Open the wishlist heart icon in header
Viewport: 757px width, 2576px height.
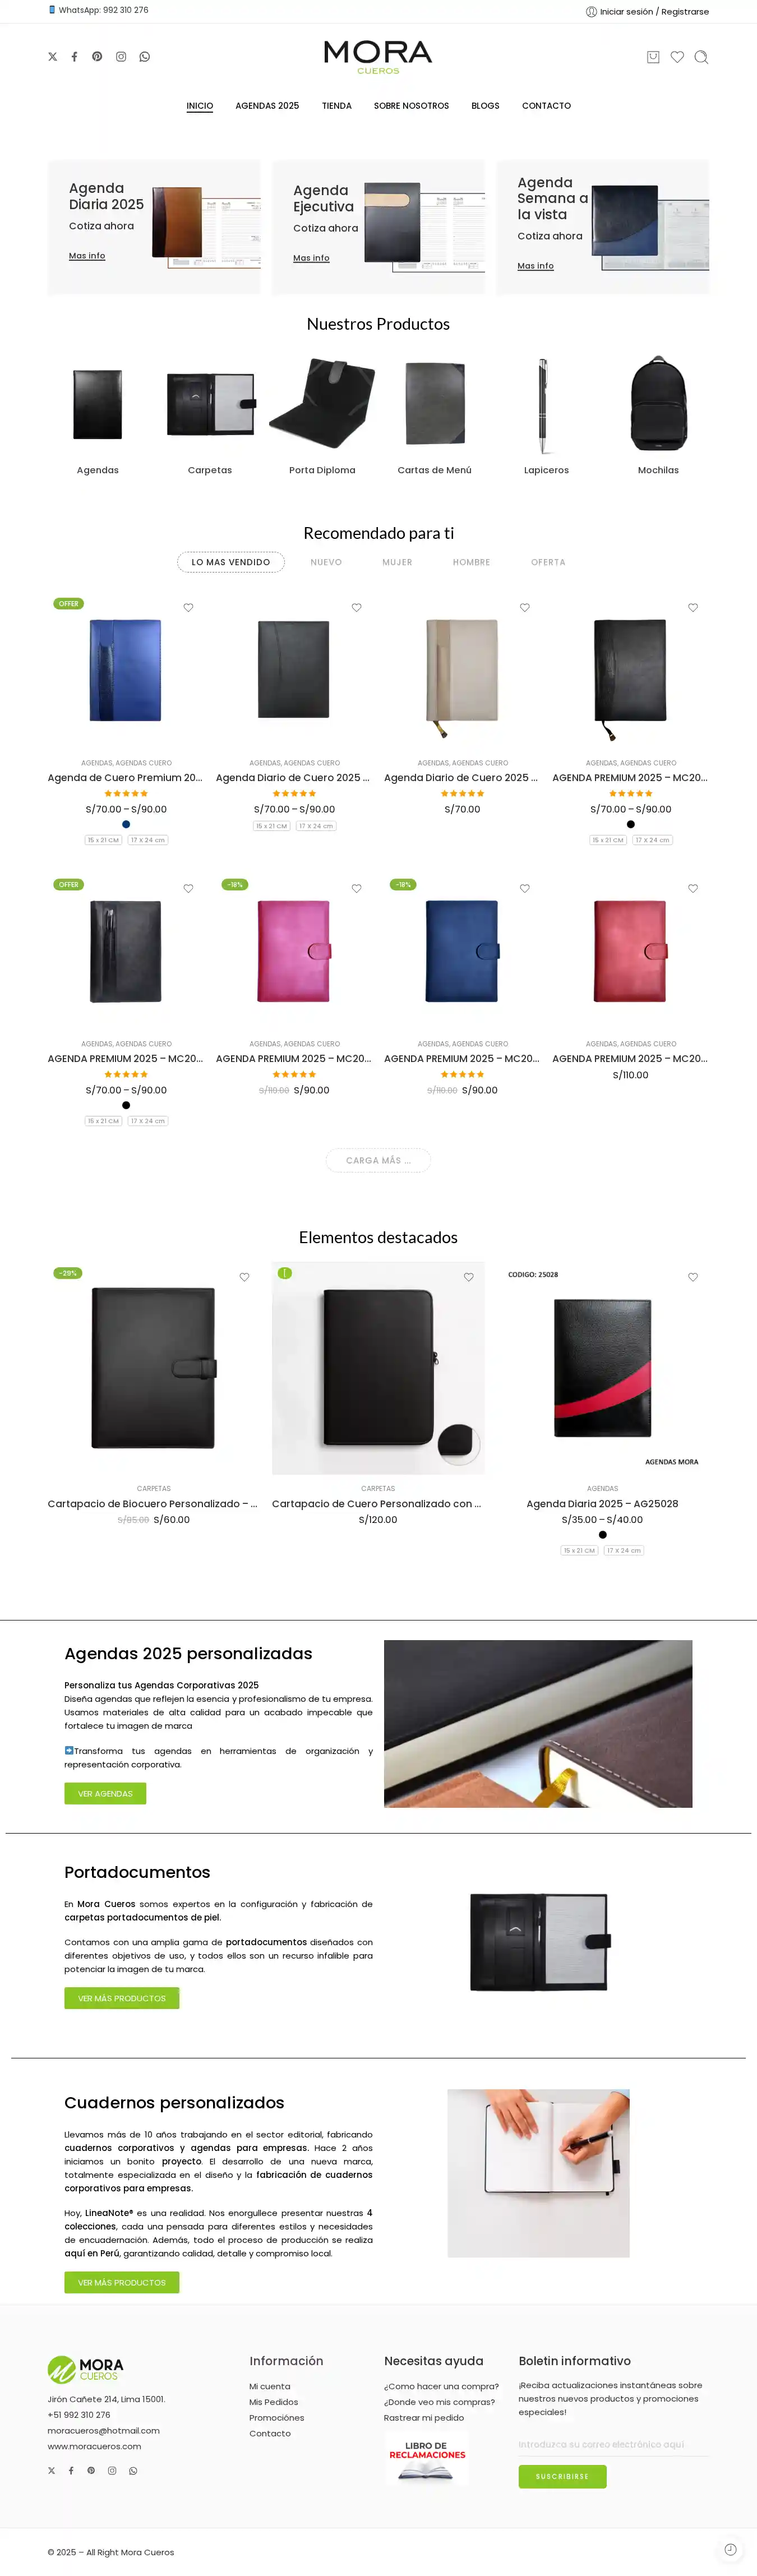point(677,57)
